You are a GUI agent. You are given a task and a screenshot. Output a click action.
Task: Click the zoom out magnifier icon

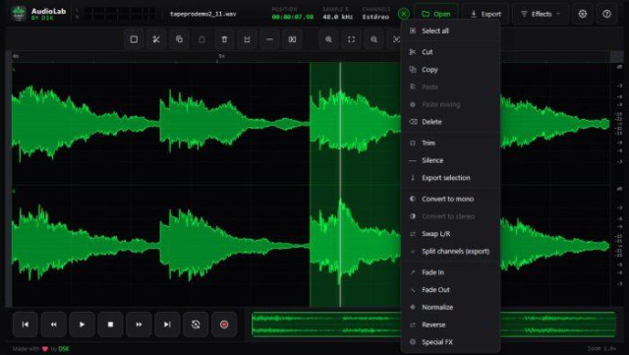point(373,39)
